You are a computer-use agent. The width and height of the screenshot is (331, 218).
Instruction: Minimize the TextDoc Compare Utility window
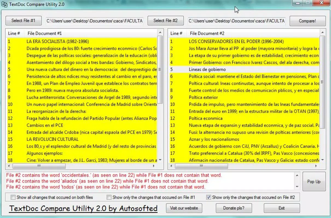[298, 3]
